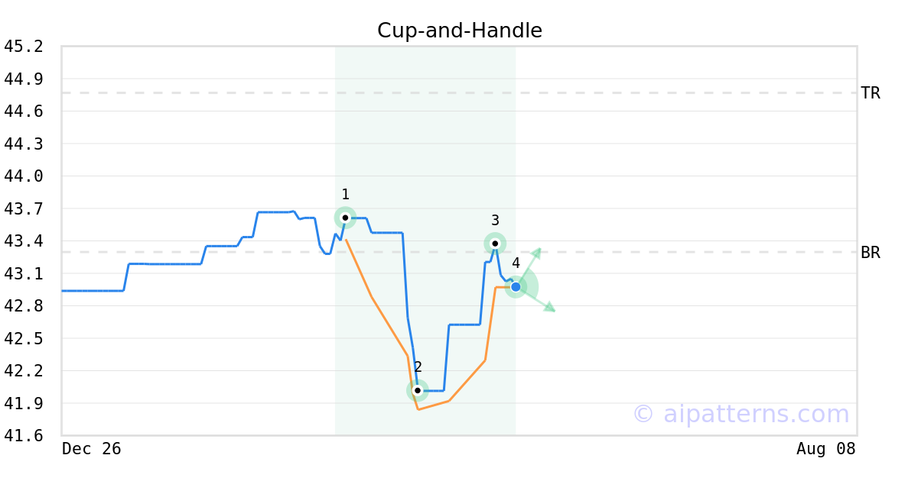Image resolution: width=918 pixels, height=481 pixels.
Task: Select point marker 2 at cup bottom
Action: point(418,390)
